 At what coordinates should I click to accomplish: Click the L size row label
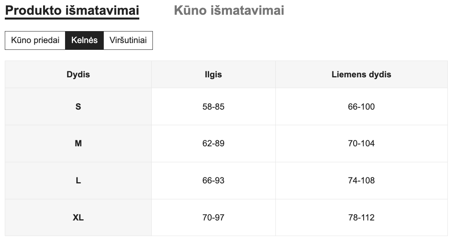coord(78,181)
